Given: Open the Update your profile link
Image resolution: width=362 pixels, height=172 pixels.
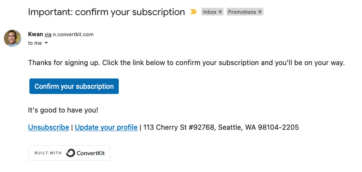Looking at the screenshot, I should click(x=106, y=127).
